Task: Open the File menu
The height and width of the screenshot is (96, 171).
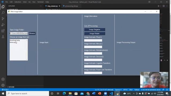Action: (6, 2)
